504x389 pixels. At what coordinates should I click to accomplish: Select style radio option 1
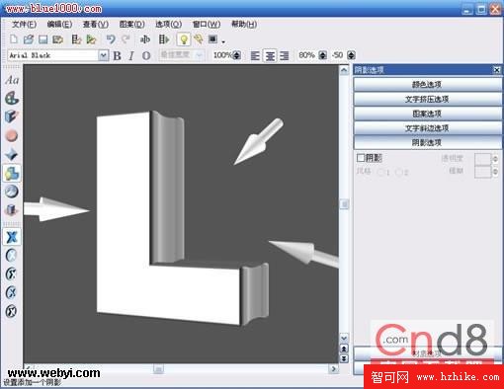pos(381,172)
